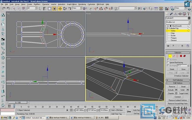
Task: Click the Grow selection button
Action: pos(183,69)
